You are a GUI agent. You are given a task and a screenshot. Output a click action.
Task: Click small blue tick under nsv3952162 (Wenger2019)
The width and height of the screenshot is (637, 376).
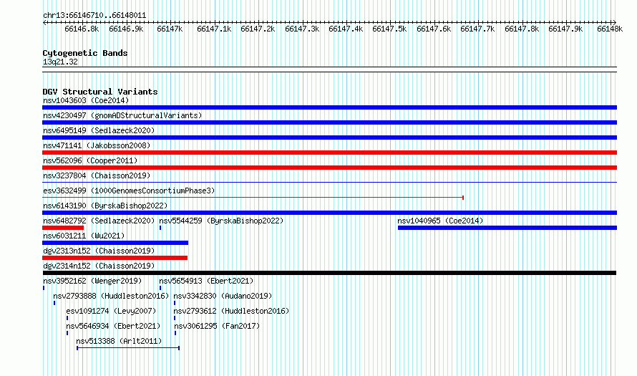[44, 288]
